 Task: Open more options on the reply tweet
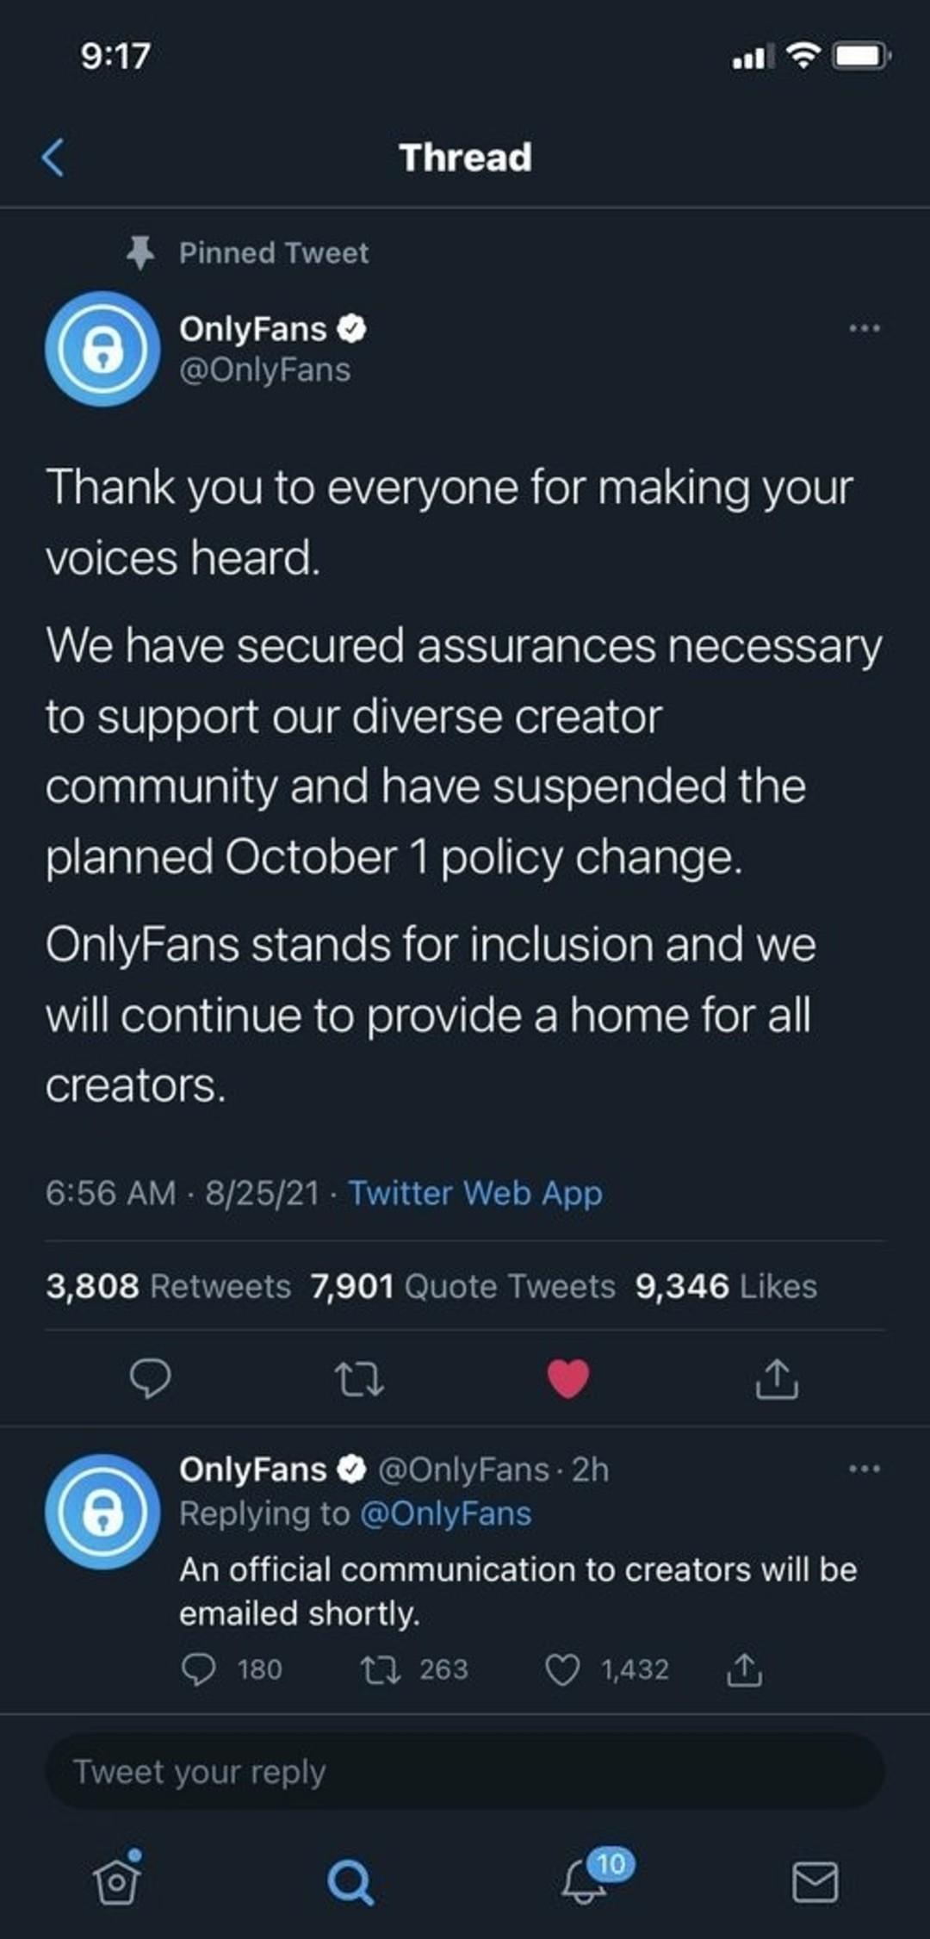864,1469
